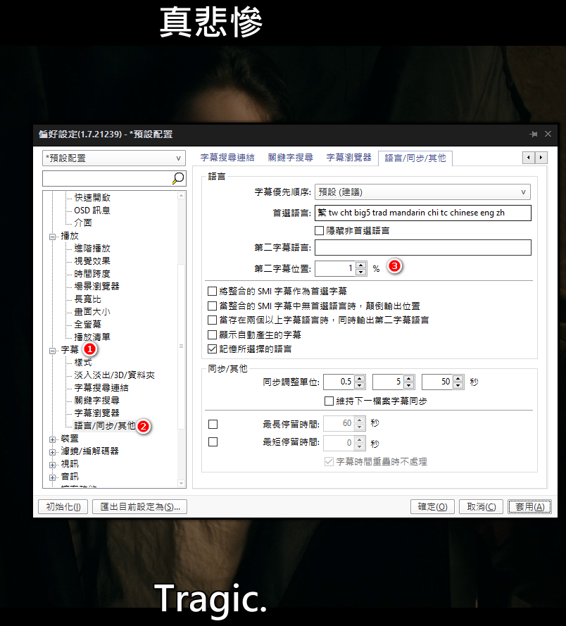Expand the 裝置 tree node
Screen dimensions: 566x626
53,439
